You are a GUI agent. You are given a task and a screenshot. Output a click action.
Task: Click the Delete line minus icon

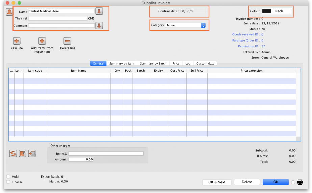(x=68, y=41)
